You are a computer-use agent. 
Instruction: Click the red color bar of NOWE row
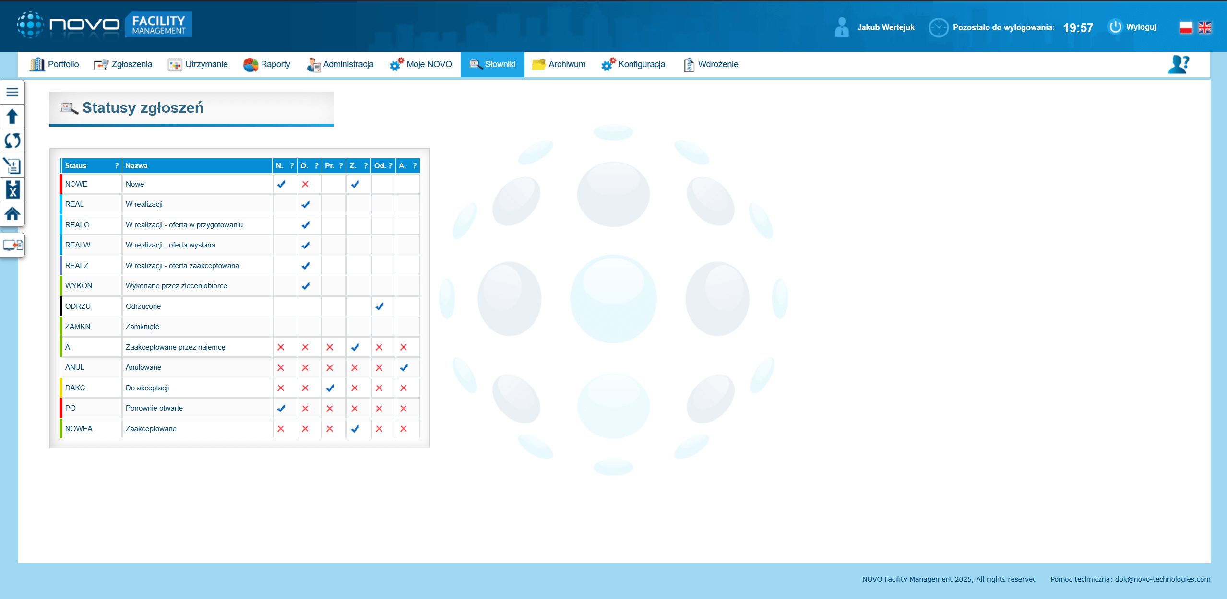[x=61, y=184]
